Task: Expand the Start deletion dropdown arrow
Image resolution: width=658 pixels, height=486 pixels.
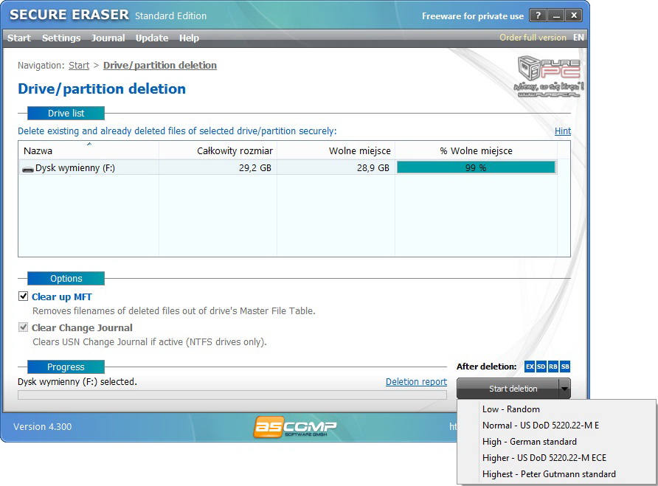Action: tap(564, 389)
